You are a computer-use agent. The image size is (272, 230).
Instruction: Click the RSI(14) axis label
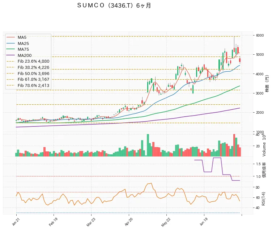[x=263, y=199]
